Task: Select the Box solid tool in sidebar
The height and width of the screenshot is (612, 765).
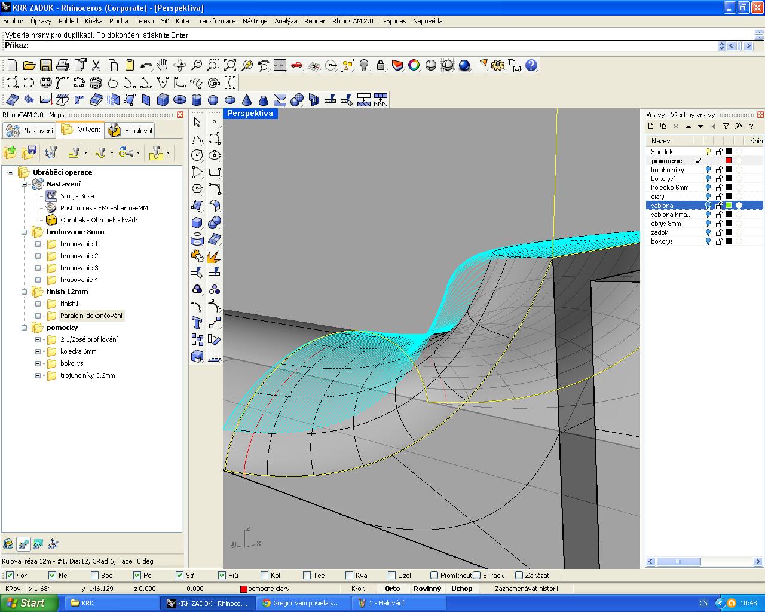Action: click(197, 222)
